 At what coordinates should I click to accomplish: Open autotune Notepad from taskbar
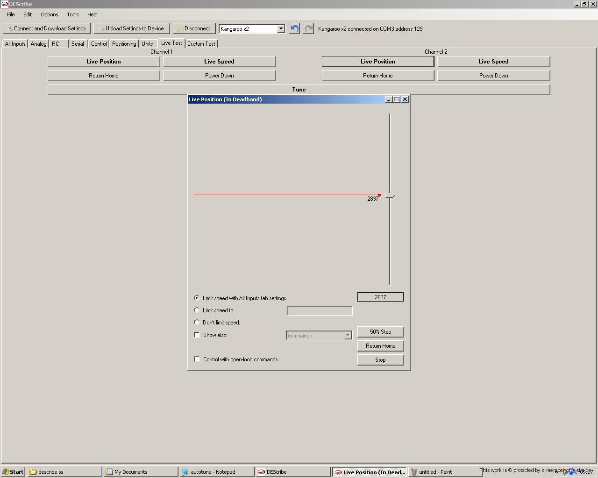click(x=217, y=472)
